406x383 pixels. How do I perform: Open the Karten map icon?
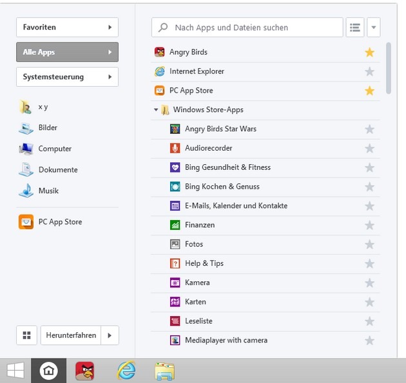pyautogui.click(x=175, y=302)
